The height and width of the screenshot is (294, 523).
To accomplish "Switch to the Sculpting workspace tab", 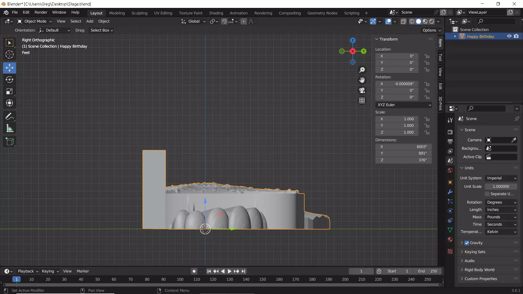I will [x=139, y=13].
